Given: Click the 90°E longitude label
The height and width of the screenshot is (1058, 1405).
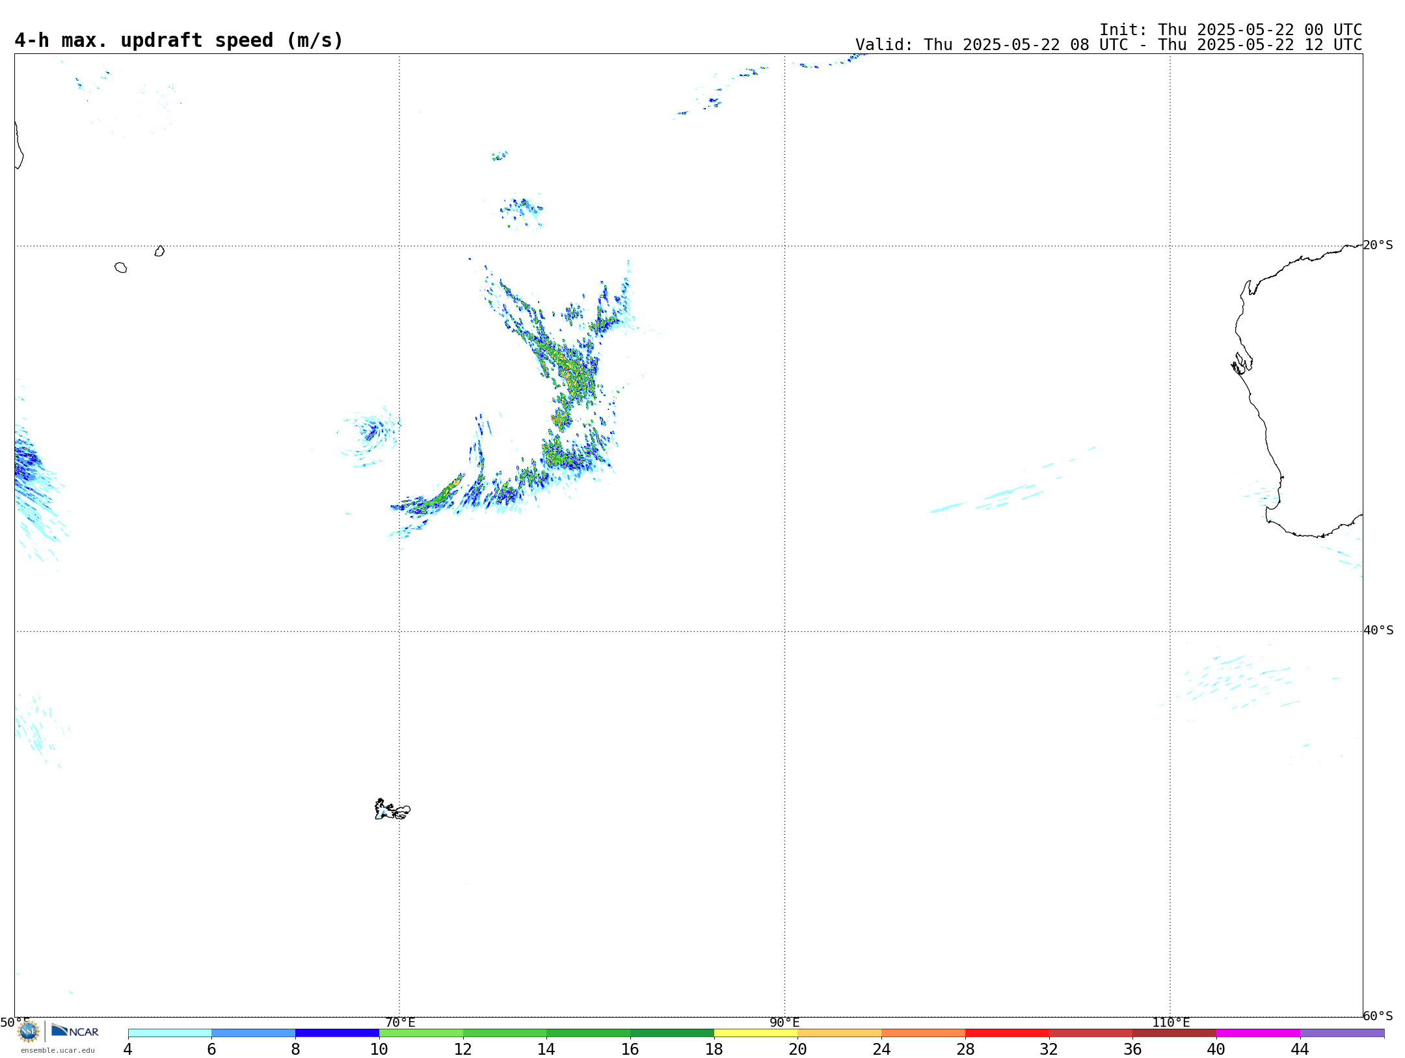Looking at the screenshot, I should pos(784,1022).
